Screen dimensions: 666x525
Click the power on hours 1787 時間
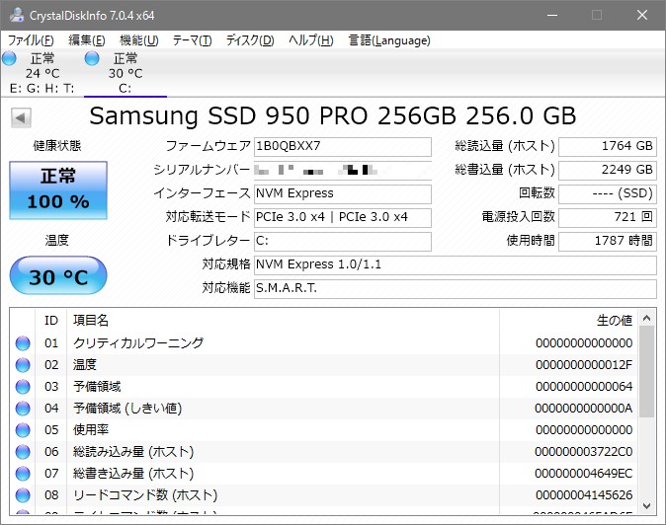click(x=608, y=242)
